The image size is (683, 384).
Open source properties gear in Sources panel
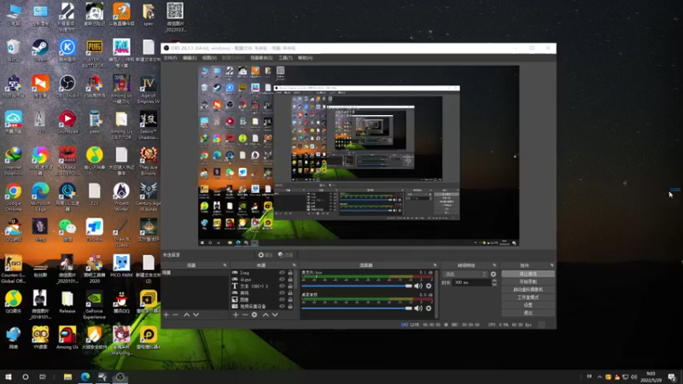point(254,314)
